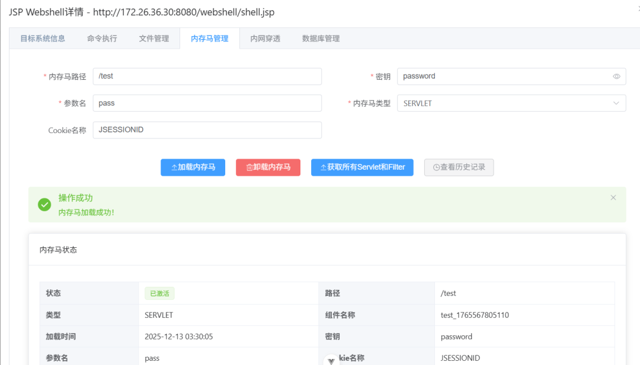640x365 pixels.
Task: Click the × icon to dismiss success message
Action: (613, 197)
